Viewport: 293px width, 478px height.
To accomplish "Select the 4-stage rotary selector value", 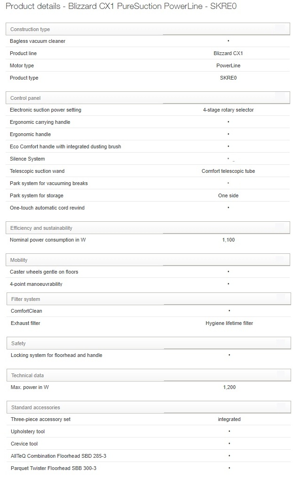I will coord(228,110).
